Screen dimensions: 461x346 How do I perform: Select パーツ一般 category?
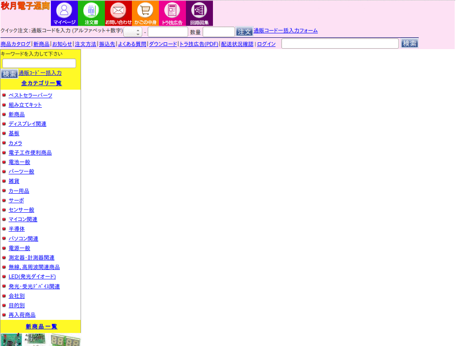click(x=22, y=172)
